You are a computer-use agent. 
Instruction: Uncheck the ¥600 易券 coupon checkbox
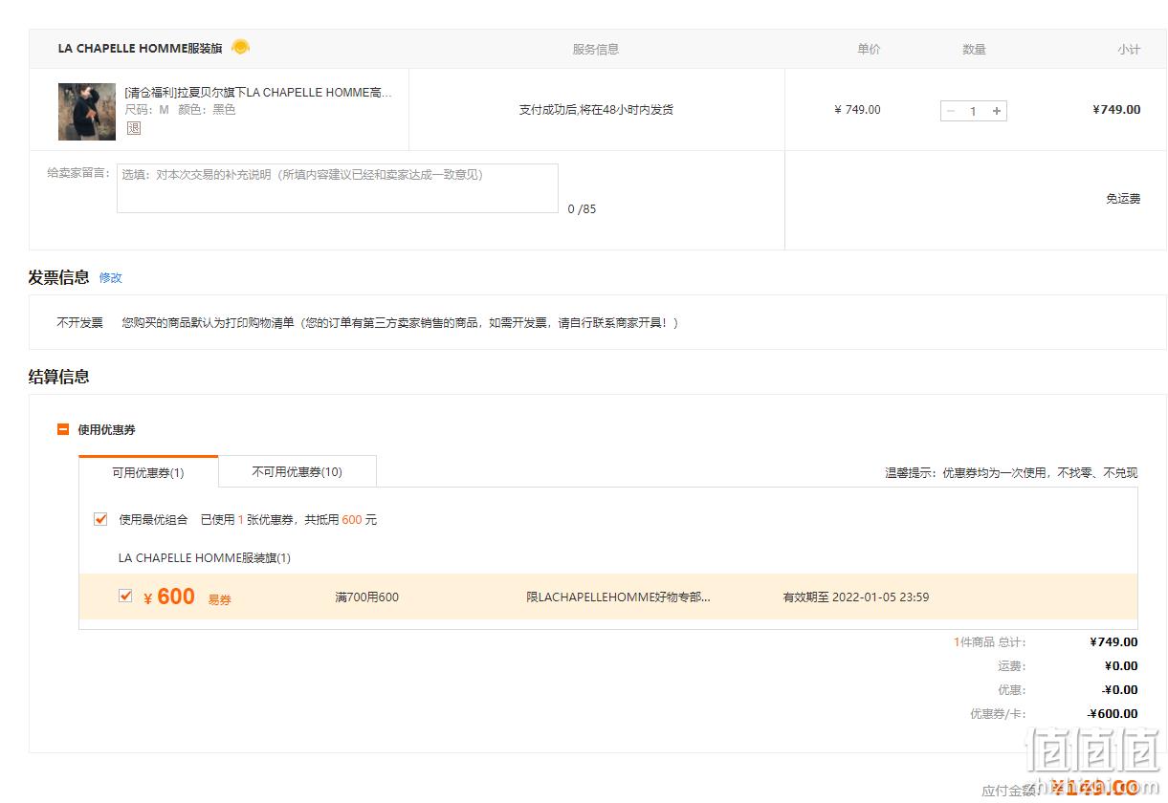pyautogui.click(x=125, y=596)
